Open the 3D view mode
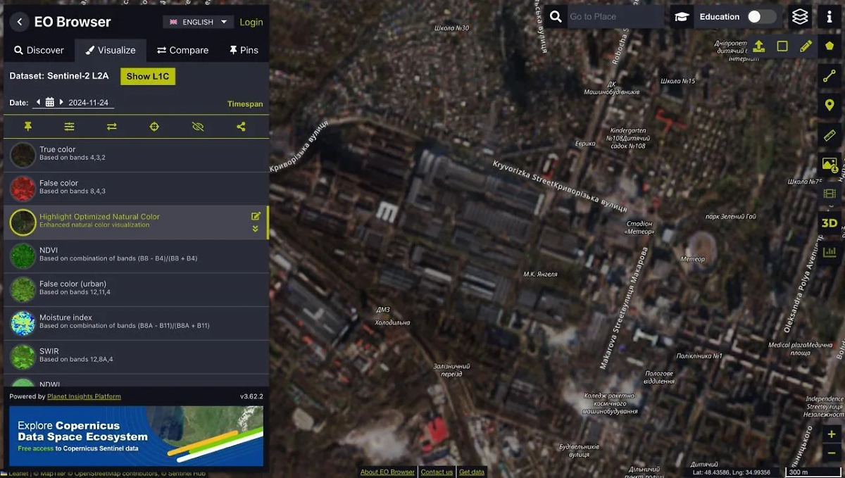This screenshot has height=478, width=845. pyautogui.click(x=830, y=223)
